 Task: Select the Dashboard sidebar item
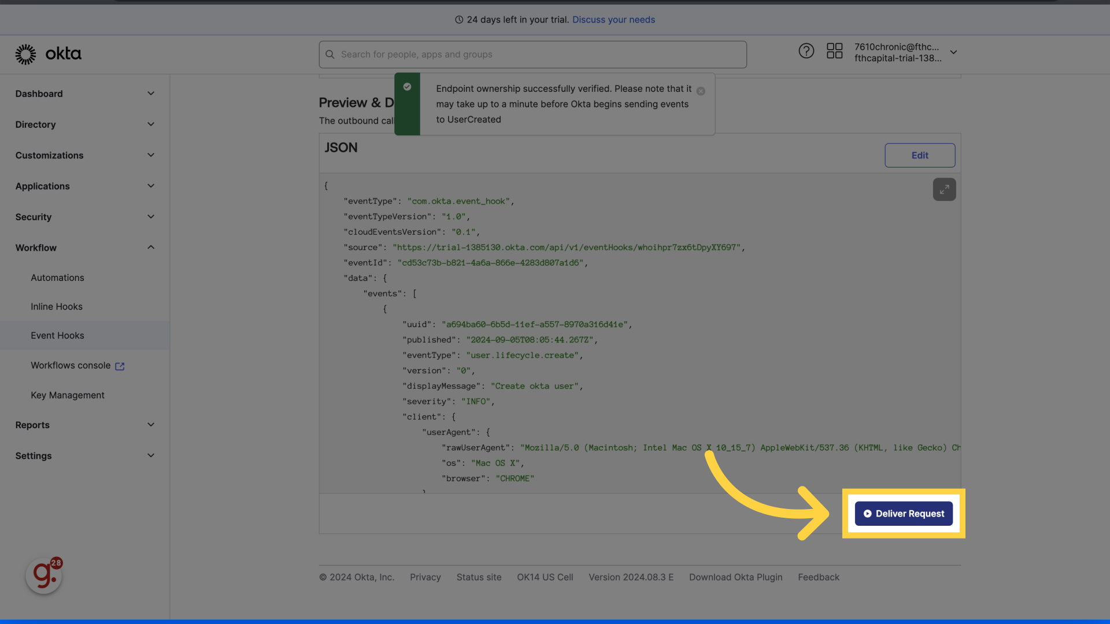pos(39,94)
